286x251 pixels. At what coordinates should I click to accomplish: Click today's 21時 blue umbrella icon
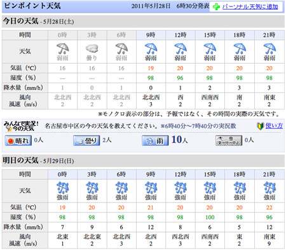click(x=269, y=49)
